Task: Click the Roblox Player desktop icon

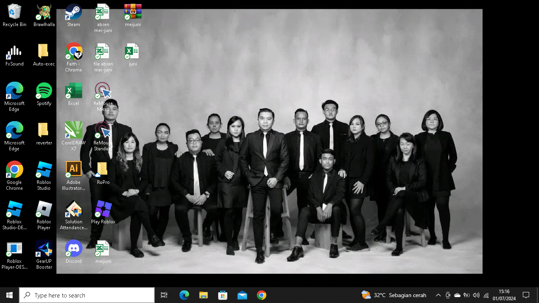Action: [44, 215]
